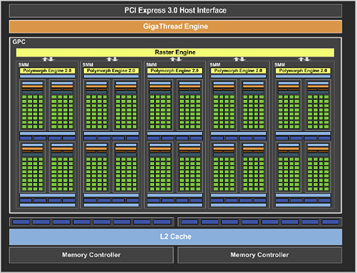Click the light blue L2 Cache block

(176, 237)
